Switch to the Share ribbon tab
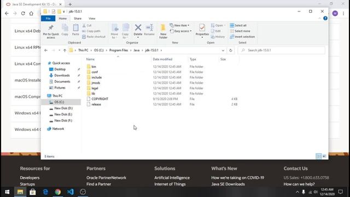Viewport: 350px width, 197px height. (x=78, y=19)
